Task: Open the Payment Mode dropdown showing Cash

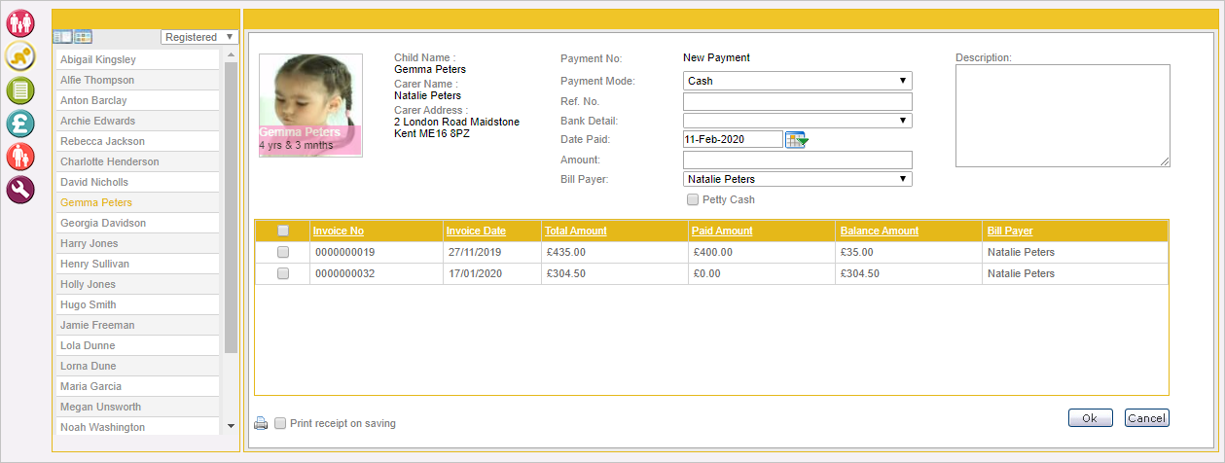Action: [x=798, y=81]
